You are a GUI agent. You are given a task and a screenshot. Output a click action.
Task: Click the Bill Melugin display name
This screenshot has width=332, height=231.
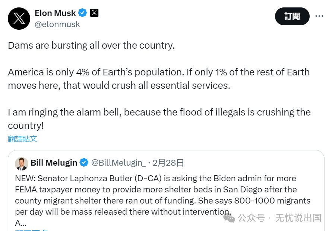[x=54, y=163]
